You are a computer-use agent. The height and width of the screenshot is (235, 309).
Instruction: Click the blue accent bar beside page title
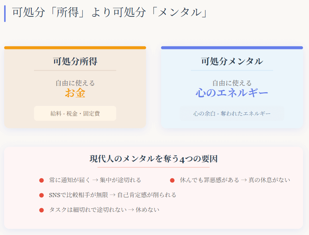(5, 13)
